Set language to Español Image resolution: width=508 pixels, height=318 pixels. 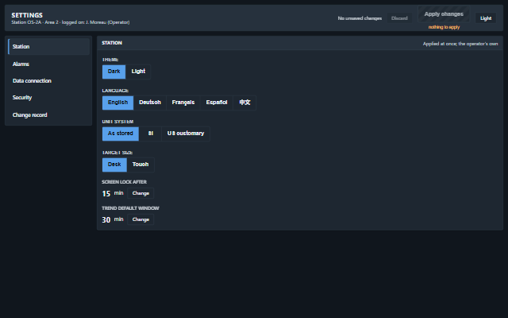coord(217,103)
